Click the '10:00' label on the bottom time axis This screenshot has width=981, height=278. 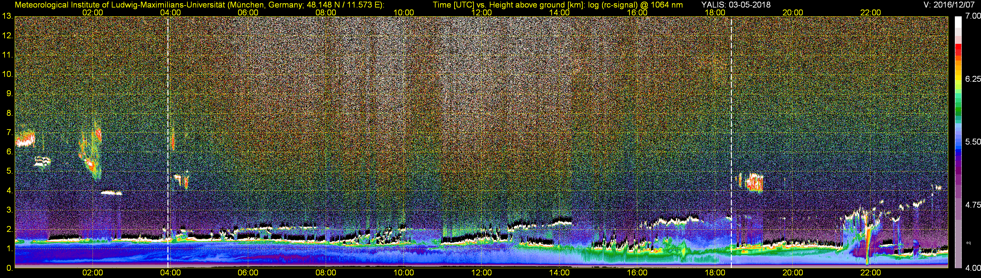pos(404,273)
